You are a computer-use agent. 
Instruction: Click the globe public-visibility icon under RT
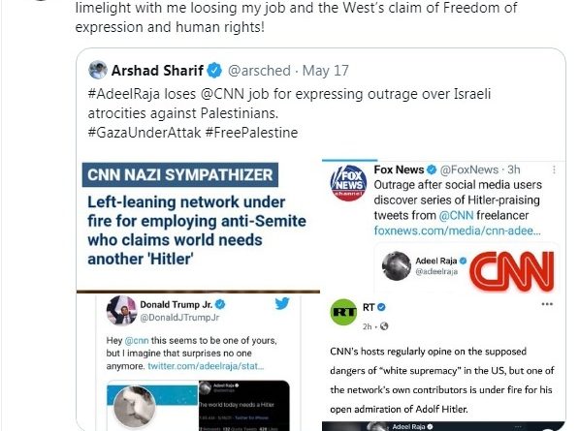(x=384, y=326)
